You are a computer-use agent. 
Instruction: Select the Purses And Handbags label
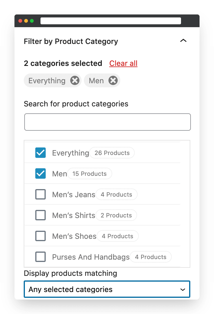tap(91, 257)
